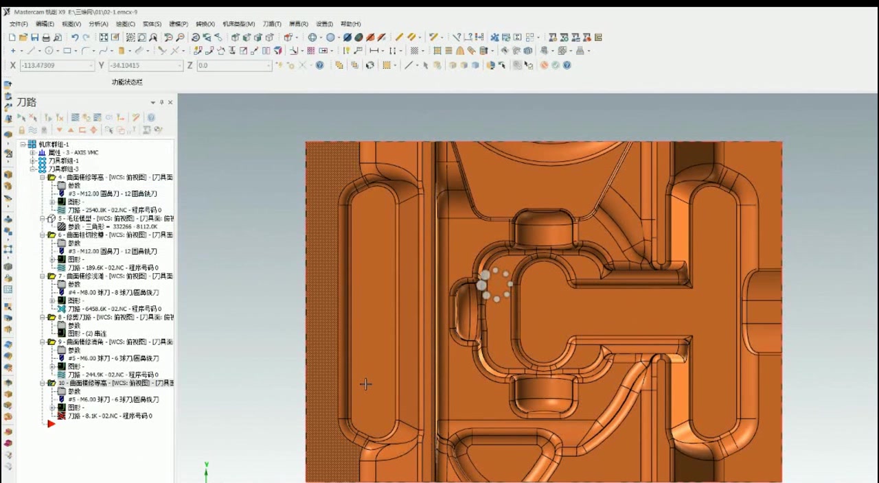
Task: Open the X coordinate dropdown arrow
Action: coord(91,66)
